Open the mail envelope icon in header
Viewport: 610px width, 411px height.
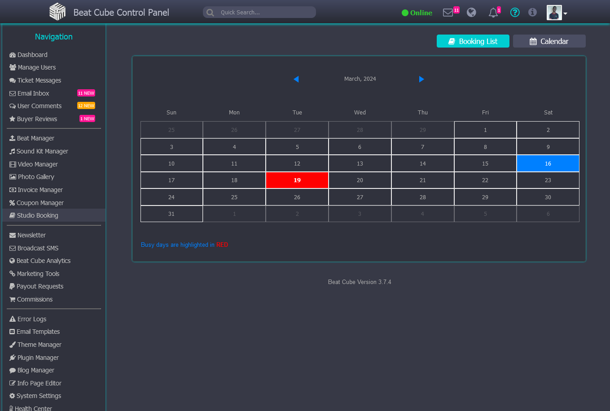click(x=448, y=13)
